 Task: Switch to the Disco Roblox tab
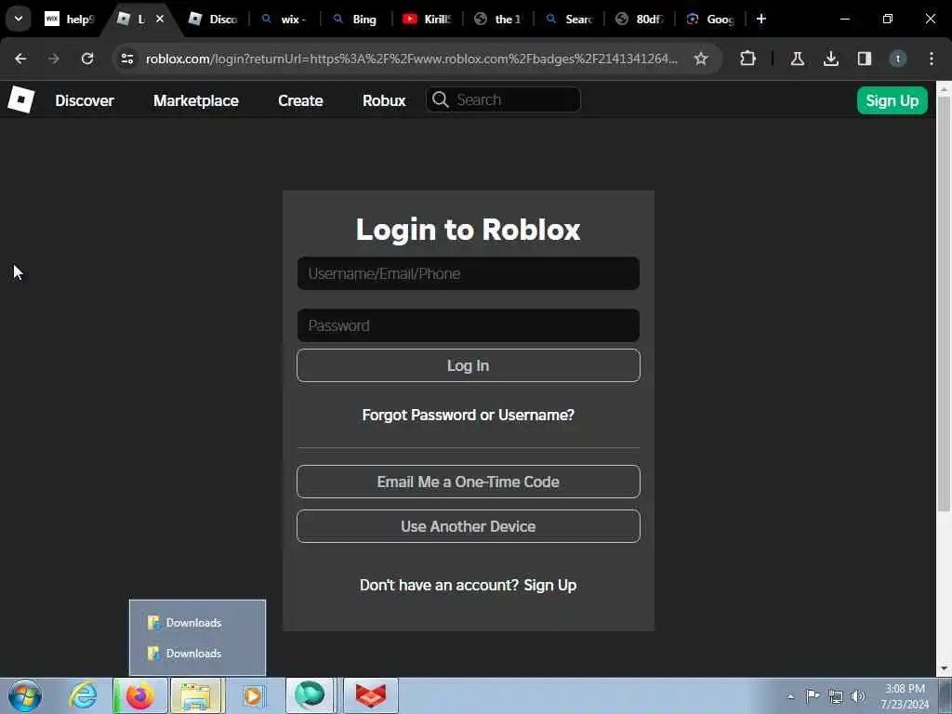pos(213,19)
